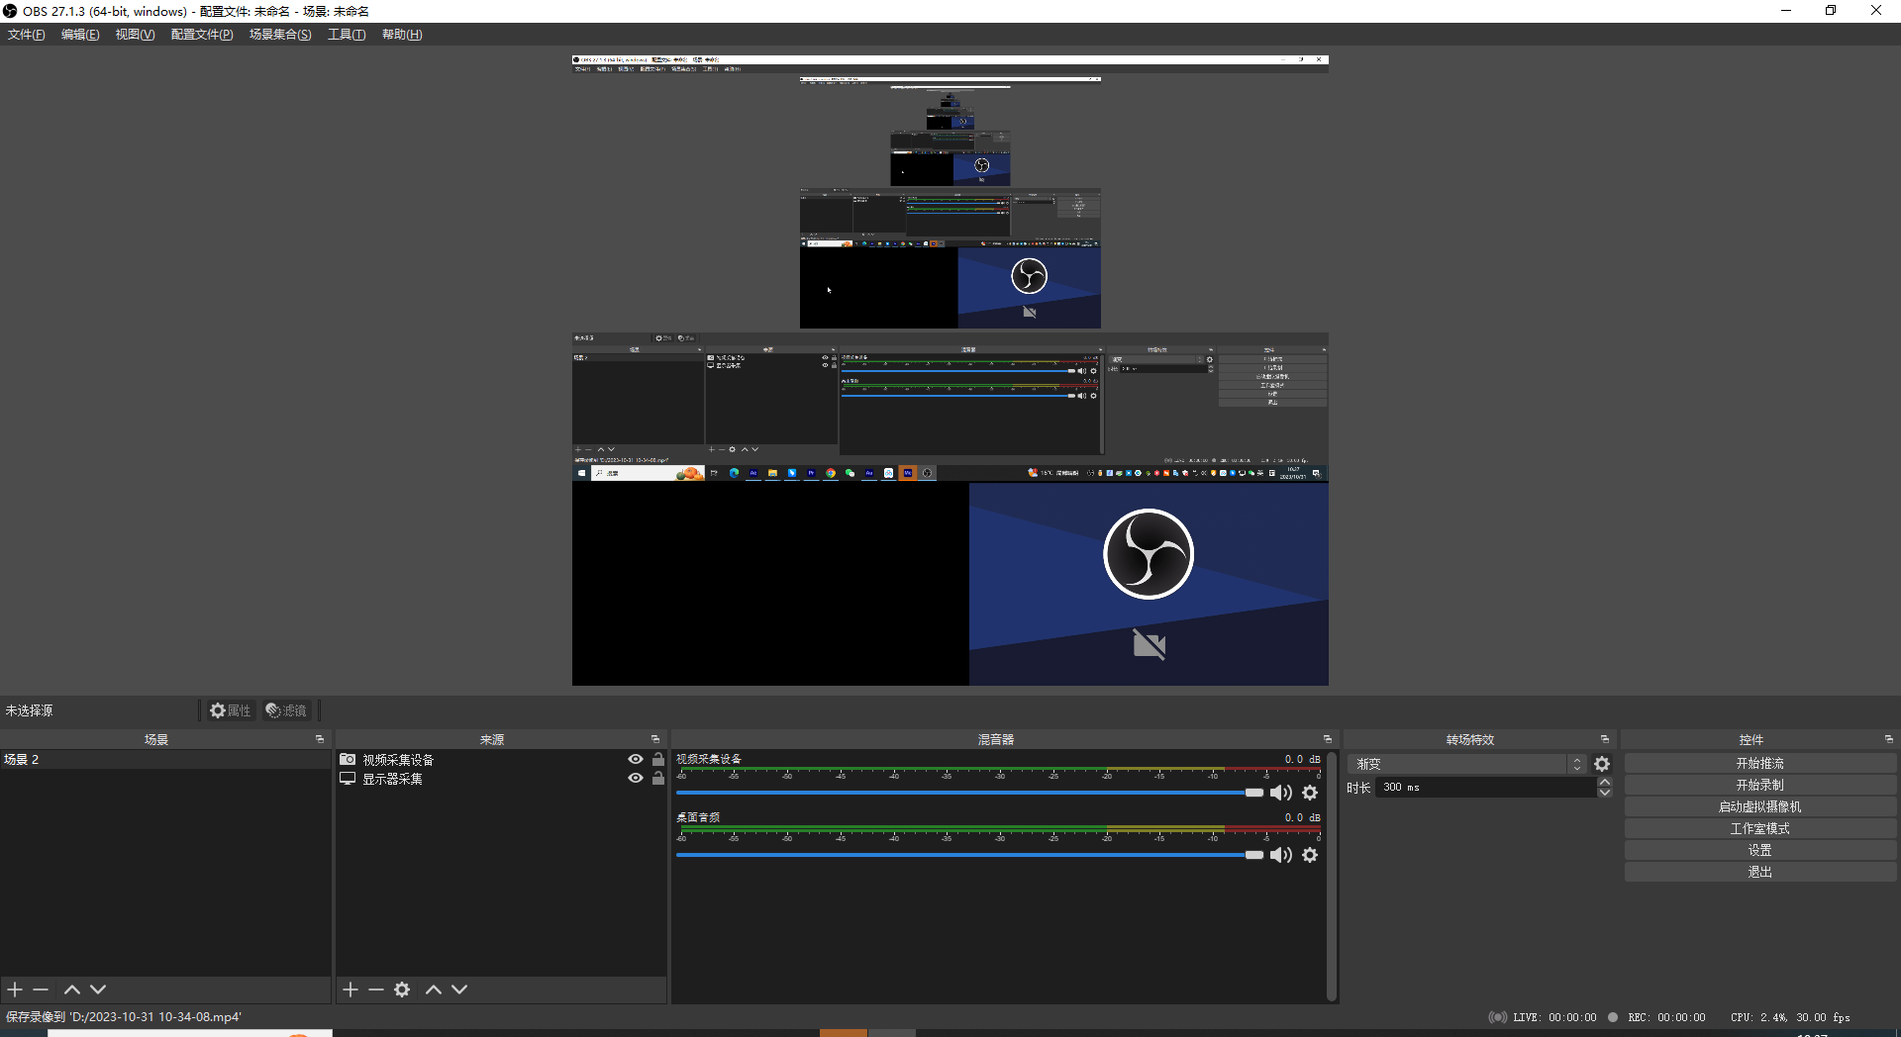Image resolution: width=1901 pixels, height=1037 pixels.
Task: Click the 启动虚拟摄像机 button
Action: [1759, 806]
